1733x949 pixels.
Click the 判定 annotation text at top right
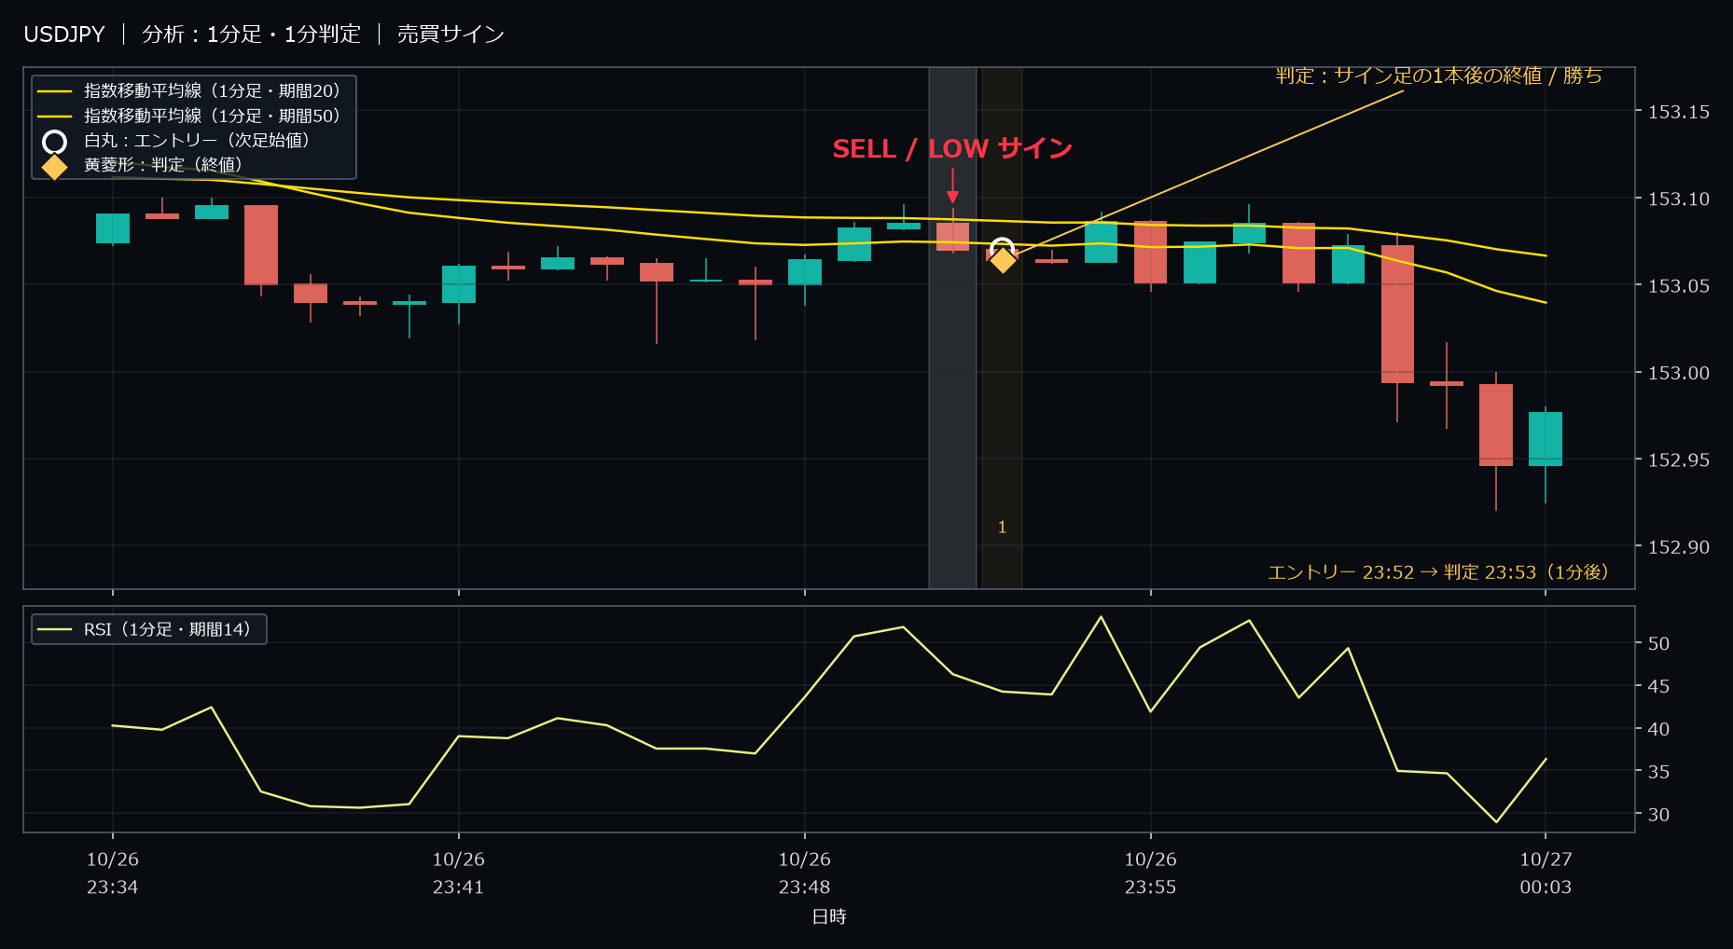pyautogui.click(x=1439, y=76)
